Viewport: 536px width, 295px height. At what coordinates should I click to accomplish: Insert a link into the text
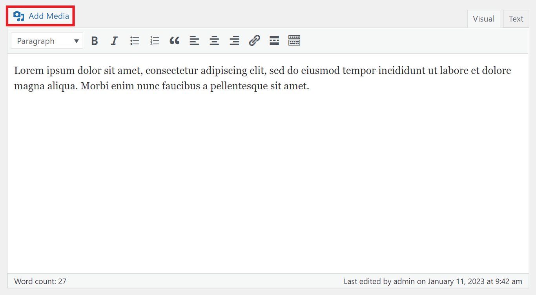point(254,40)
